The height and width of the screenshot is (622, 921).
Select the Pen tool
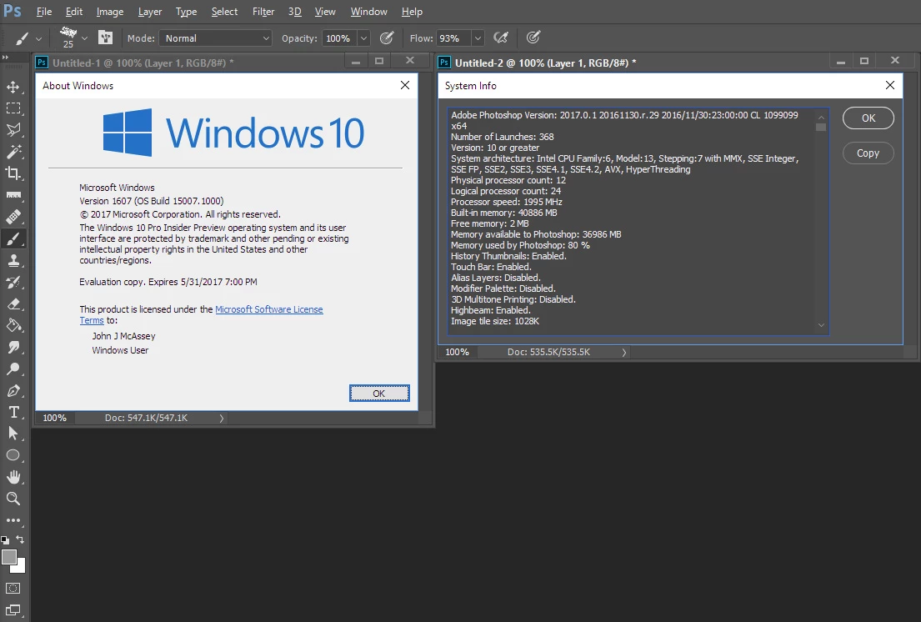(x=13, y=390)
